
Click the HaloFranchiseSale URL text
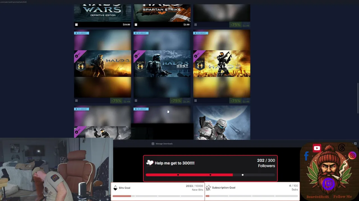(x=13, y=2)
